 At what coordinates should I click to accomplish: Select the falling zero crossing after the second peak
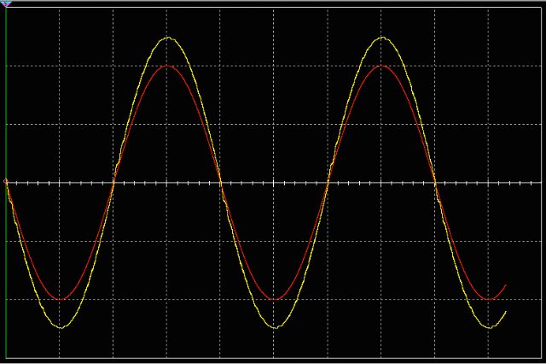[436, 182]
